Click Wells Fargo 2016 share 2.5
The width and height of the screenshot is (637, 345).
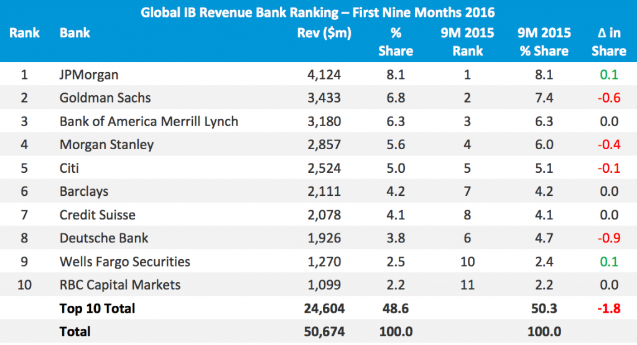tap(396, 261)
